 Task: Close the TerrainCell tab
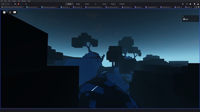click(x=82, y=7)
